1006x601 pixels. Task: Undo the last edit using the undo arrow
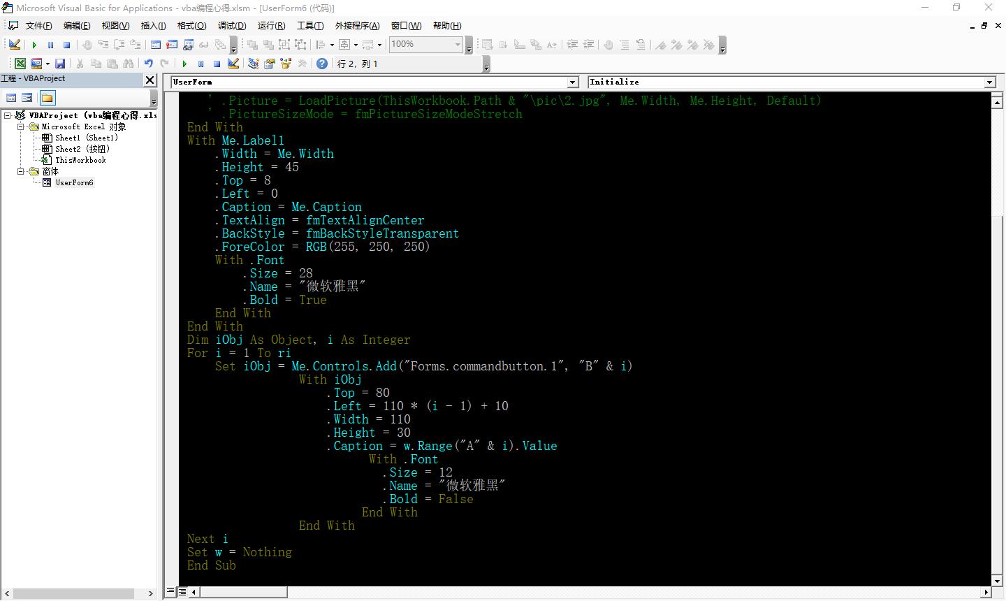pyautogui.click(x=148, y=64)
